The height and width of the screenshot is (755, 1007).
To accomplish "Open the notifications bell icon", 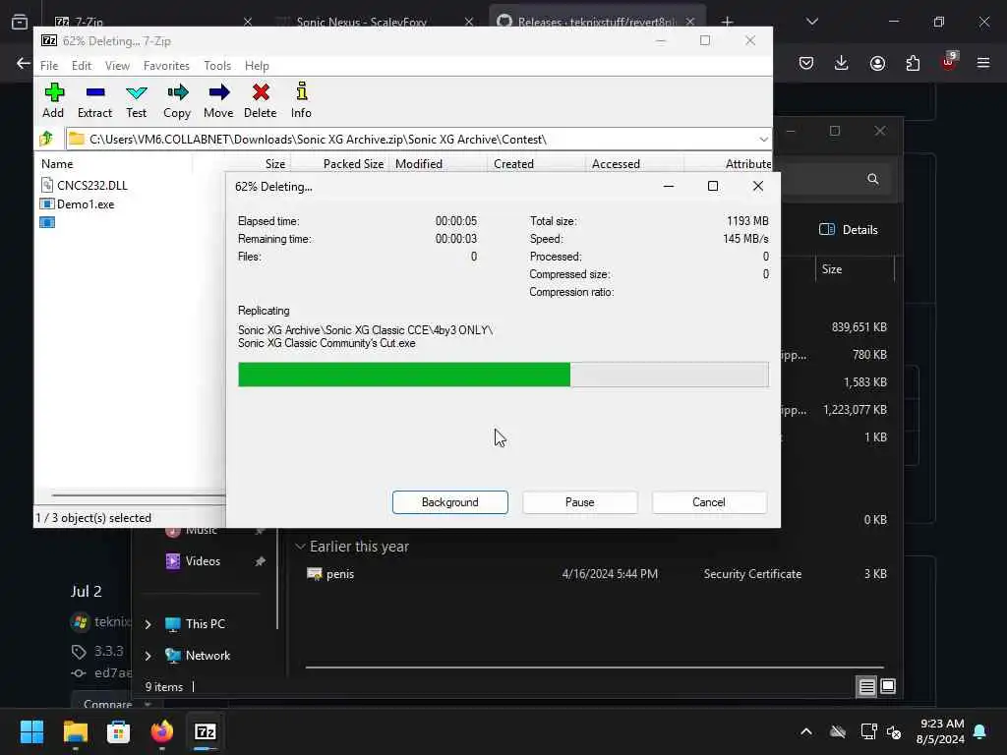I will point(980,731).
